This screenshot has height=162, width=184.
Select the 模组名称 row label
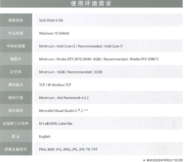point(16,20)
